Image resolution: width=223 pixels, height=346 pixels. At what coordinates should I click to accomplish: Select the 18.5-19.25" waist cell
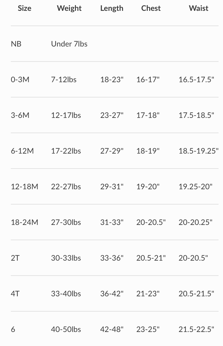click(x=198, y=151)
